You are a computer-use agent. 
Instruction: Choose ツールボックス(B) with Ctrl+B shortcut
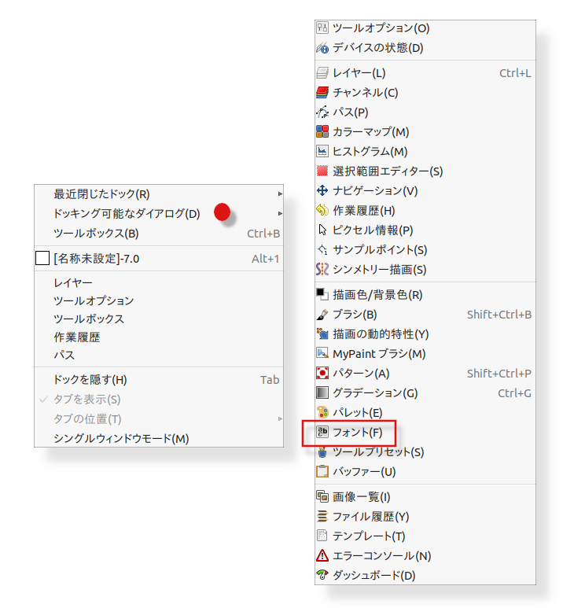click(159, 234)
